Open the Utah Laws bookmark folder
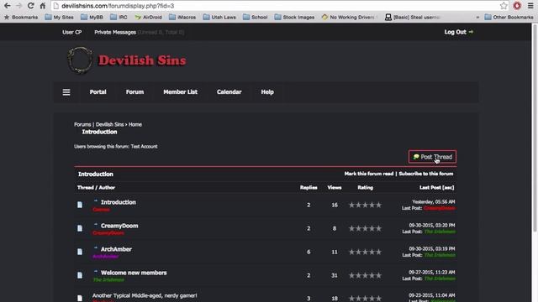Viewport: 538px width, 302px height. [x=219, y=17]
